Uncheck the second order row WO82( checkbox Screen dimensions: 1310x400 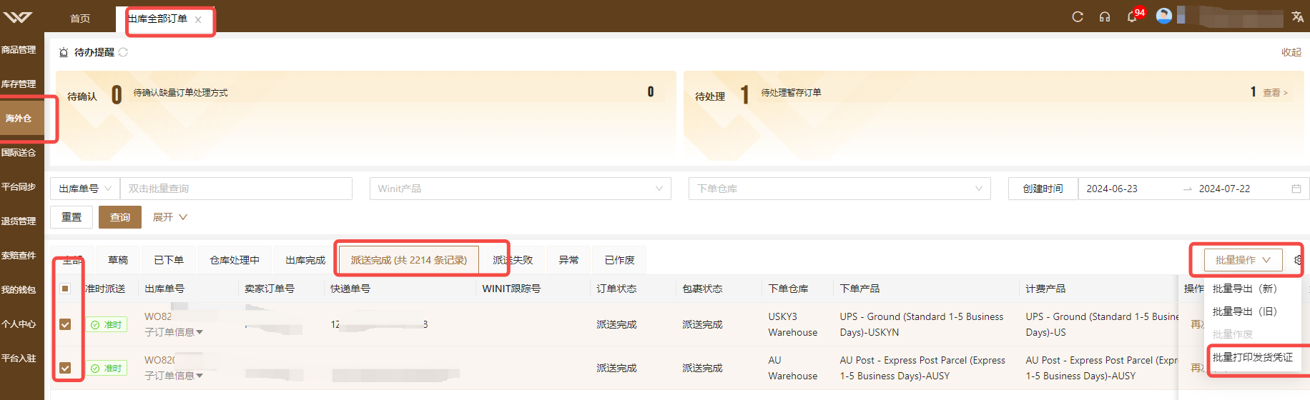click(x=65, y=368)
